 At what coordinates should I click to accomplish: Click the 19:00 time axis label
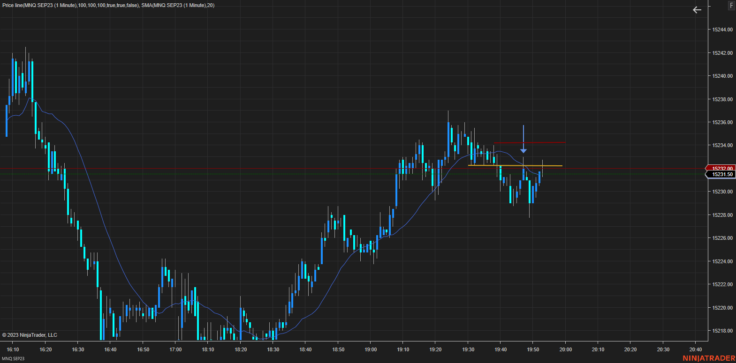coord(371,349)
